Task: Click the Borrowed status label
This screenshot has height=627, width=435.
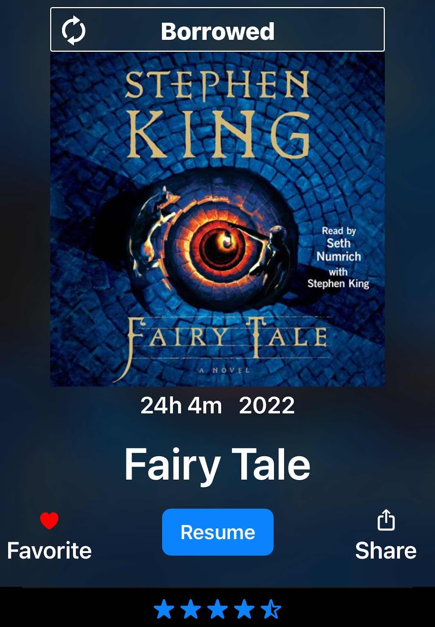Action: tap(217, 31)
